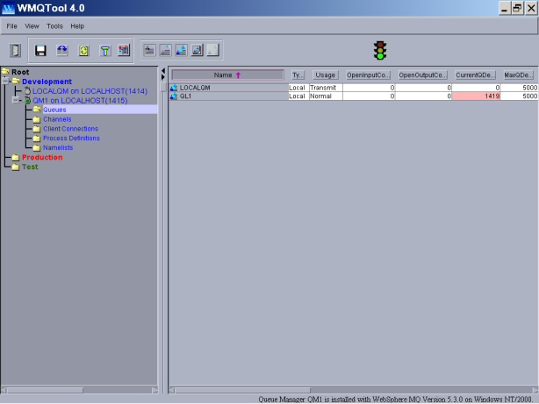Click the Channels folder icon
The image size is (539, 404).
tap(37, 119)
